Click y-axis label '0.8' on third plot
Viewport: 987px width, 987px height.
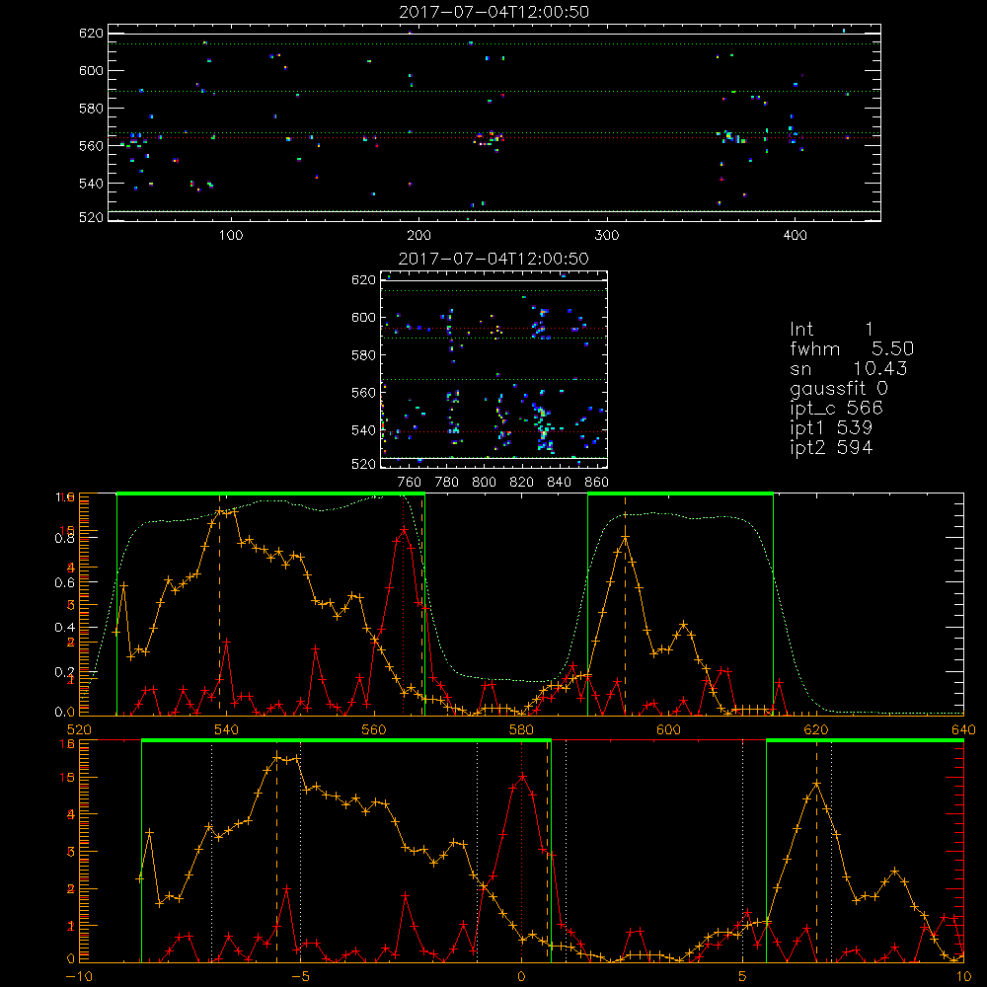pos(65,538)
